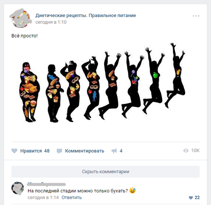Image resolution: width=211 pixels, height=205 pixels.
Task: Reply to comment with Ответить
Action: 71,198
